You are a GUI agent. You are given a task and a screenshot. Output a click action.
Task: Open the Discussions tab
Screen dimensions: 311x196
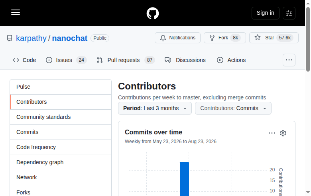185,60
